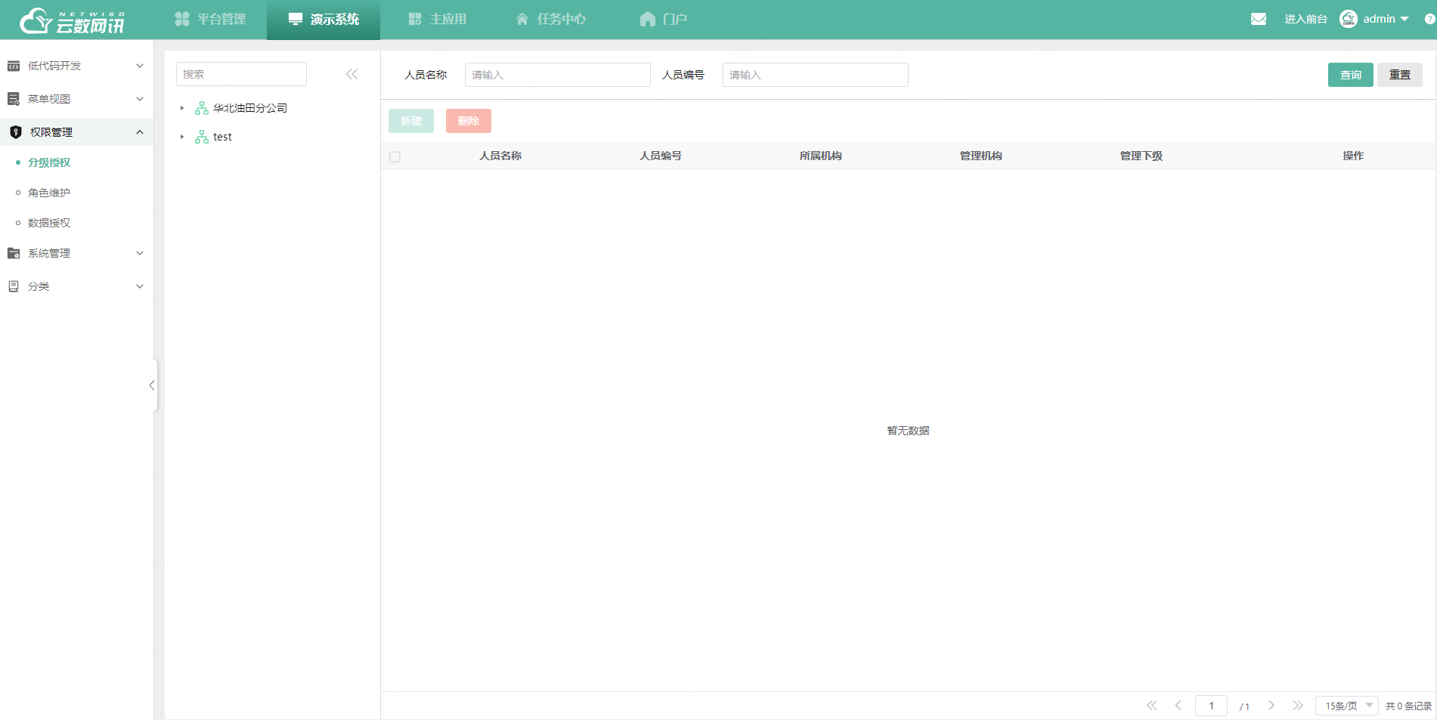1437x720 pixels.
Task: Click the admin user avatar icon
Action: click(1348, 19)
